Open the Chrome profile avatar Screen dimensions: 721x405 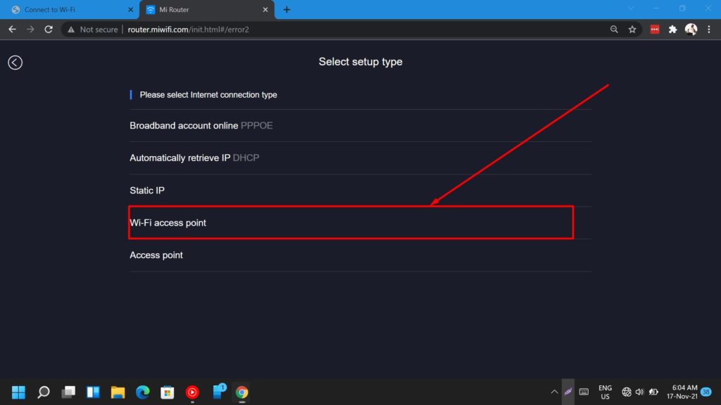(x=691, y=30)
